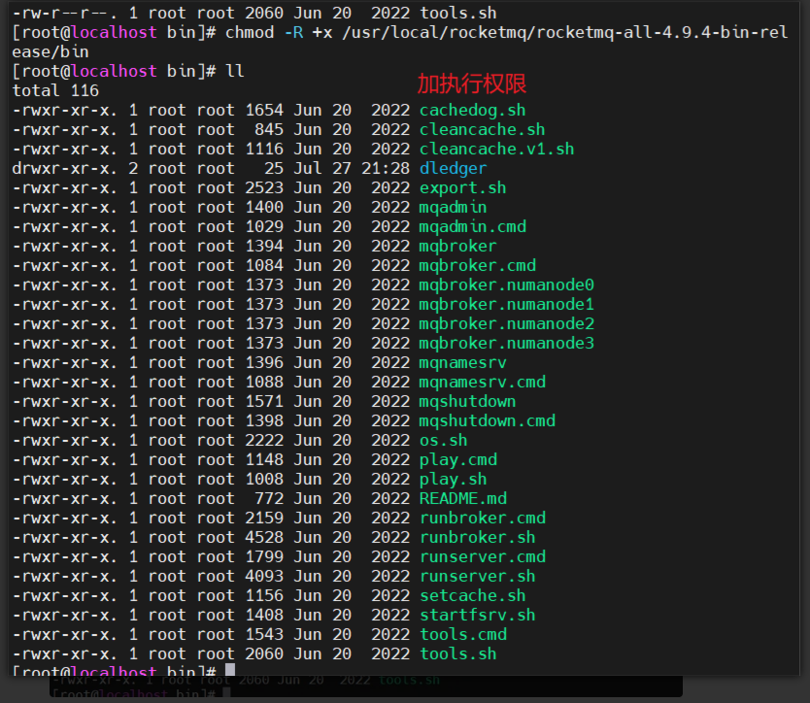Viewport: 810px width, 703px height.
Task: Click the cursor block at the final prompt
Action: 230,669
